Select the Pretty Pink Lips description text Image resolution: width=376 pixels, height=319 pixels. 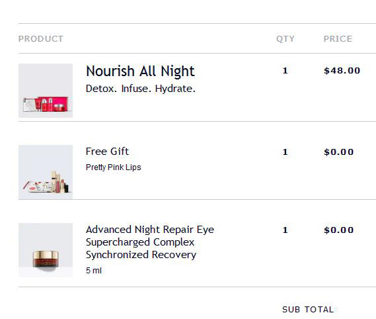coord(114,167)
